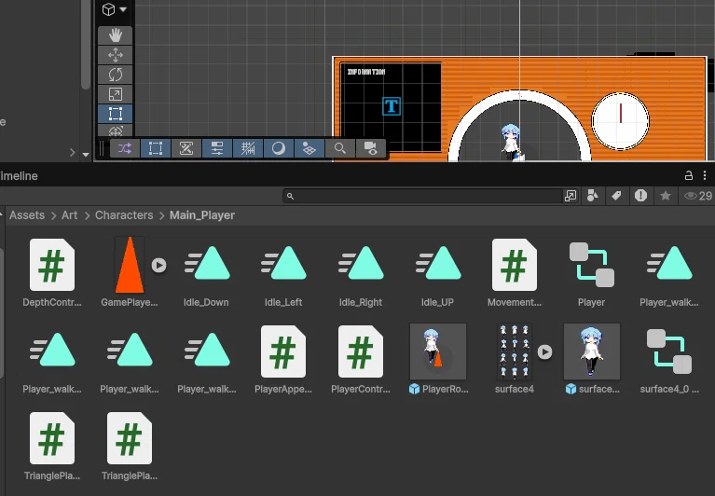Select the GamePlaye... orange triangle sprite
Image resolution: width=715 pixels, height=496 pixels.
(130, 265)
